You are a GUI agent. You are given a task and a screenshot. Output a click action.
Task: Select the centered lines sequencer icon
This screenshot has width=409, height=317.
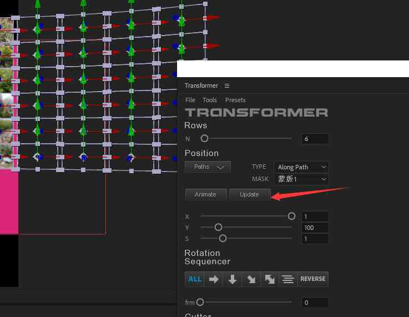tap(288, 279)
